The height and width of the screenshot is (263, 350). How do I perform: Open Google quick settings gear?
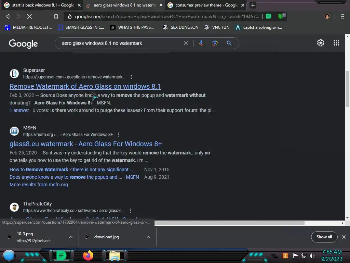coord(321,43)
